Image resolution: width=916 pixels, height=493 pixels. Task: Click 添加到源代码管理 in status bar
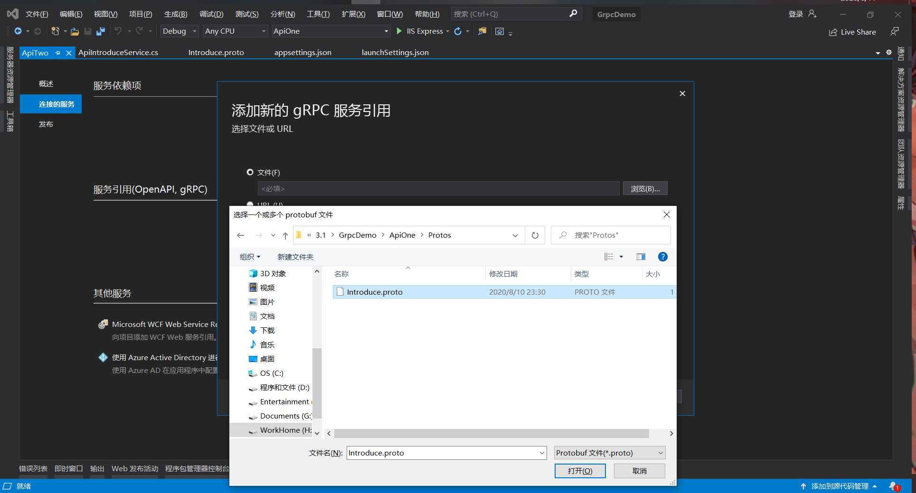click(x=839, y=486)
